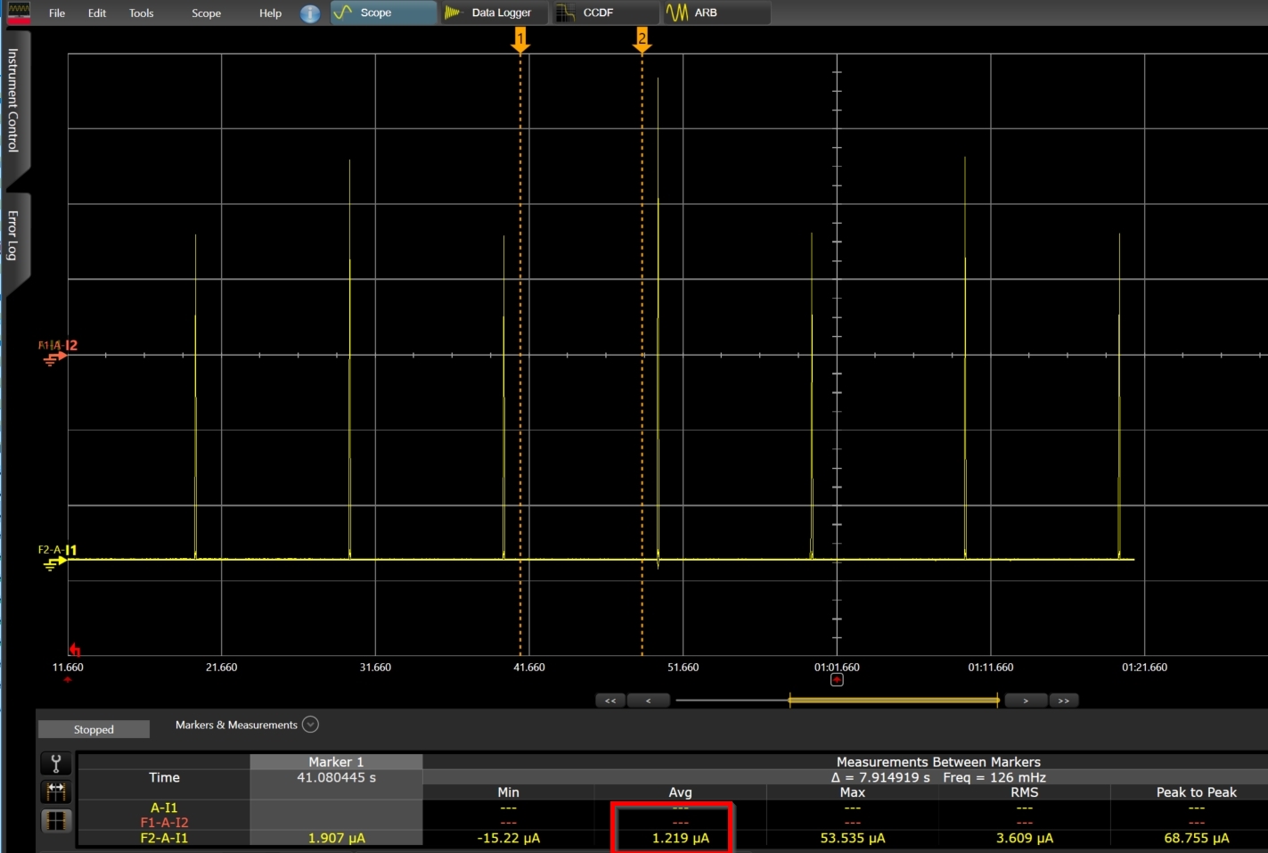Screen dimensions: 1268x853
Task: Click the Max value 53.535 µA
Action: 853,838
